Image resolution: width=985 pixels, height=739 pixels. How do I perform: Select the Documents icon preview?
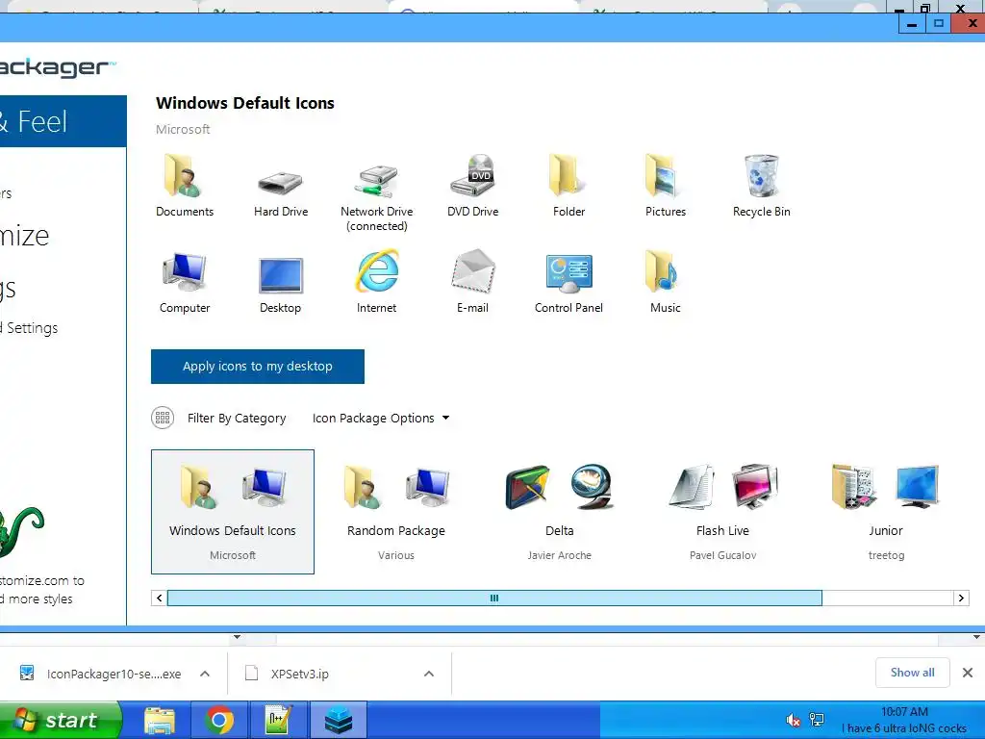(x=184, y=176)
